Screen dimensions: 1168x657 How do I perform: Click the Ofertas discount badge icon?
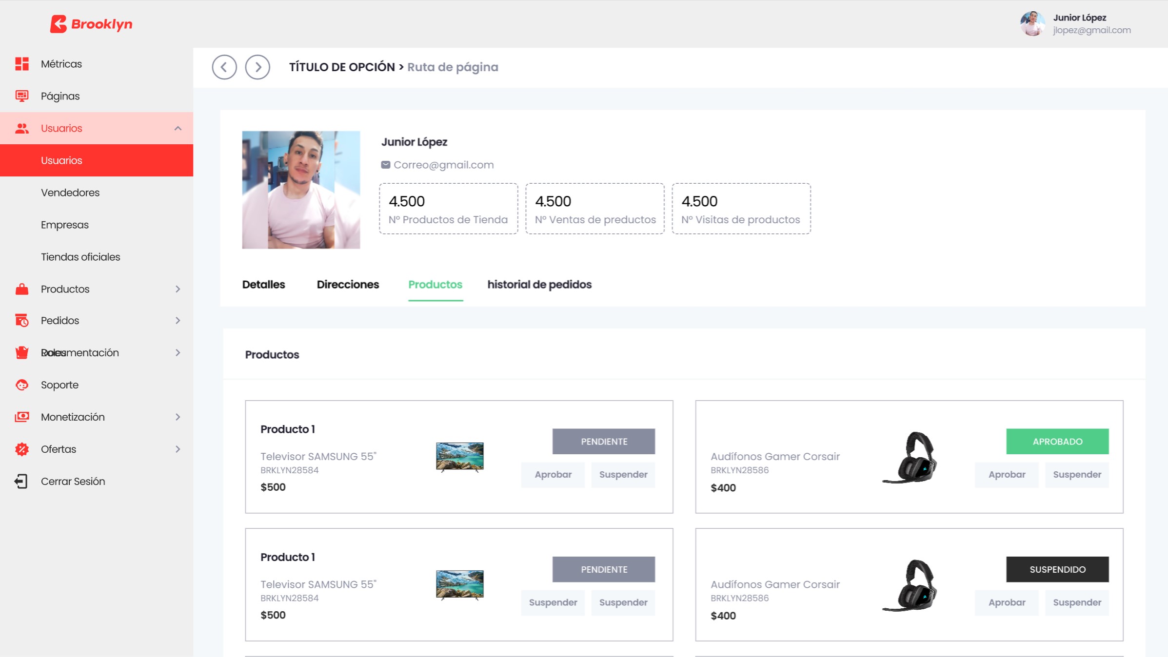[22, 449]
